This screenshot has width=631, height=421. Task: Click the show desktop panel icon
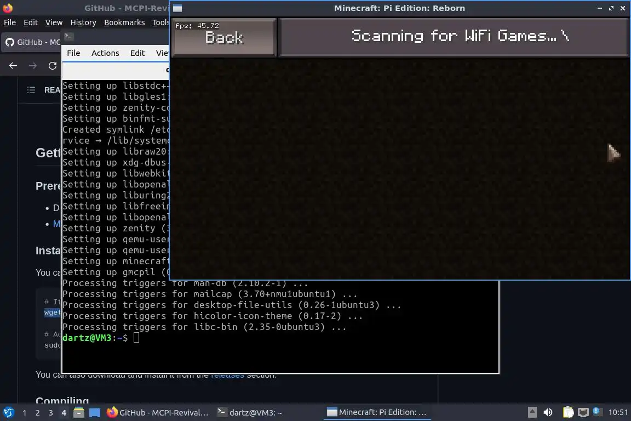95,413
